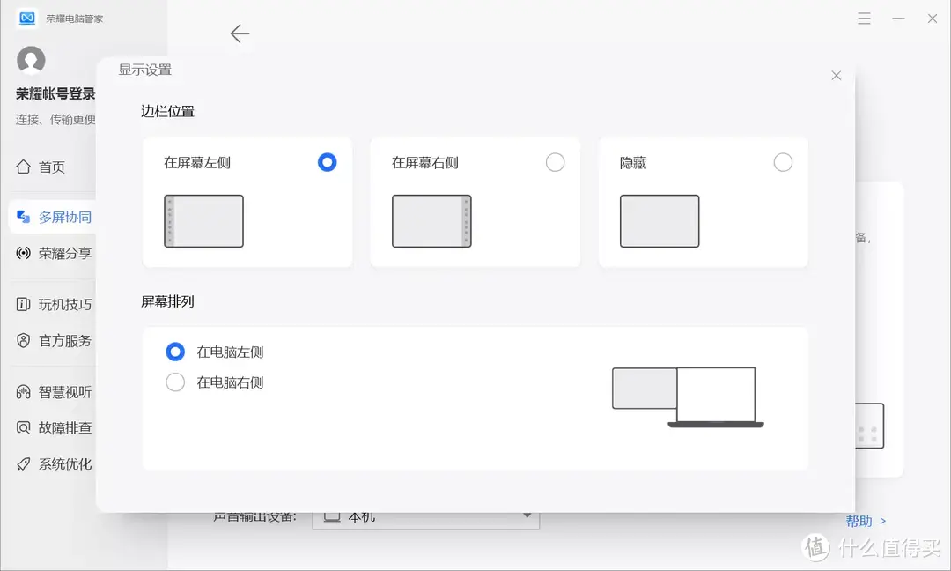The image size is (951, 571).
Task: Select sidebar position 在屏幕左侧 radio
Action: pyautogui.click(x=327, y=162)
